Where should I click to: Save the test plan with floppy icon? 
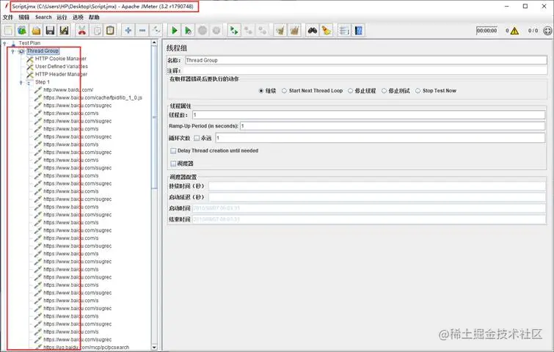pyautogui.click(x=50, y=31)
